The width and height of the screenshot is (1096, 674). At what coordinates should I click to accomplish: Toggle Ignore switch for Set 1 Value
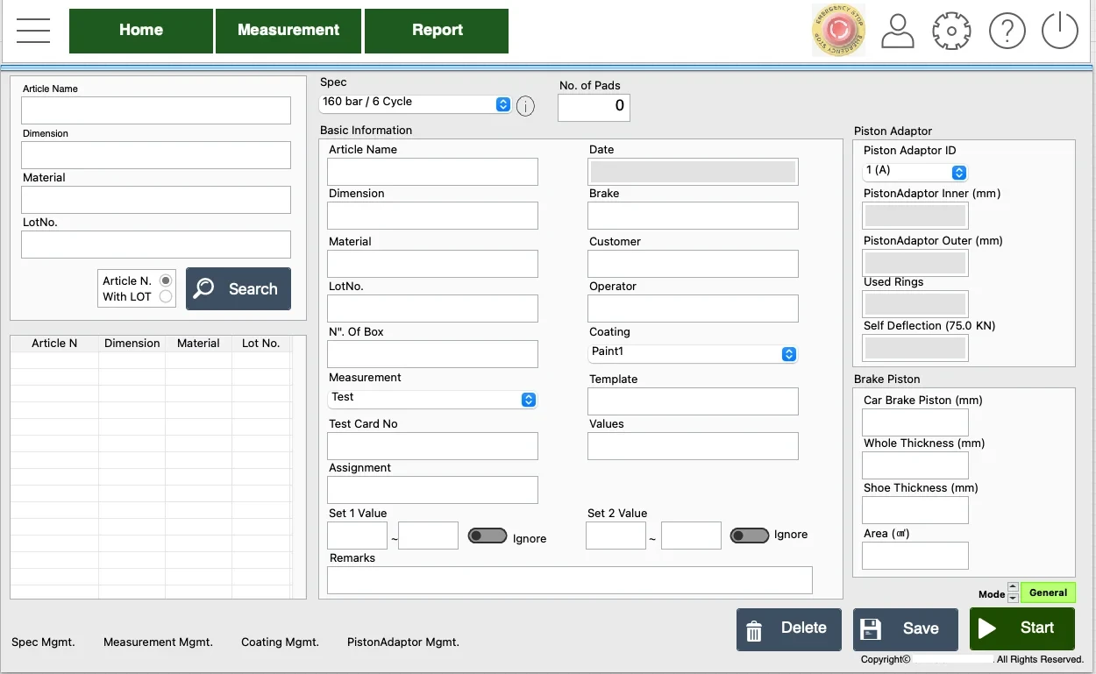tap(488, 536)
